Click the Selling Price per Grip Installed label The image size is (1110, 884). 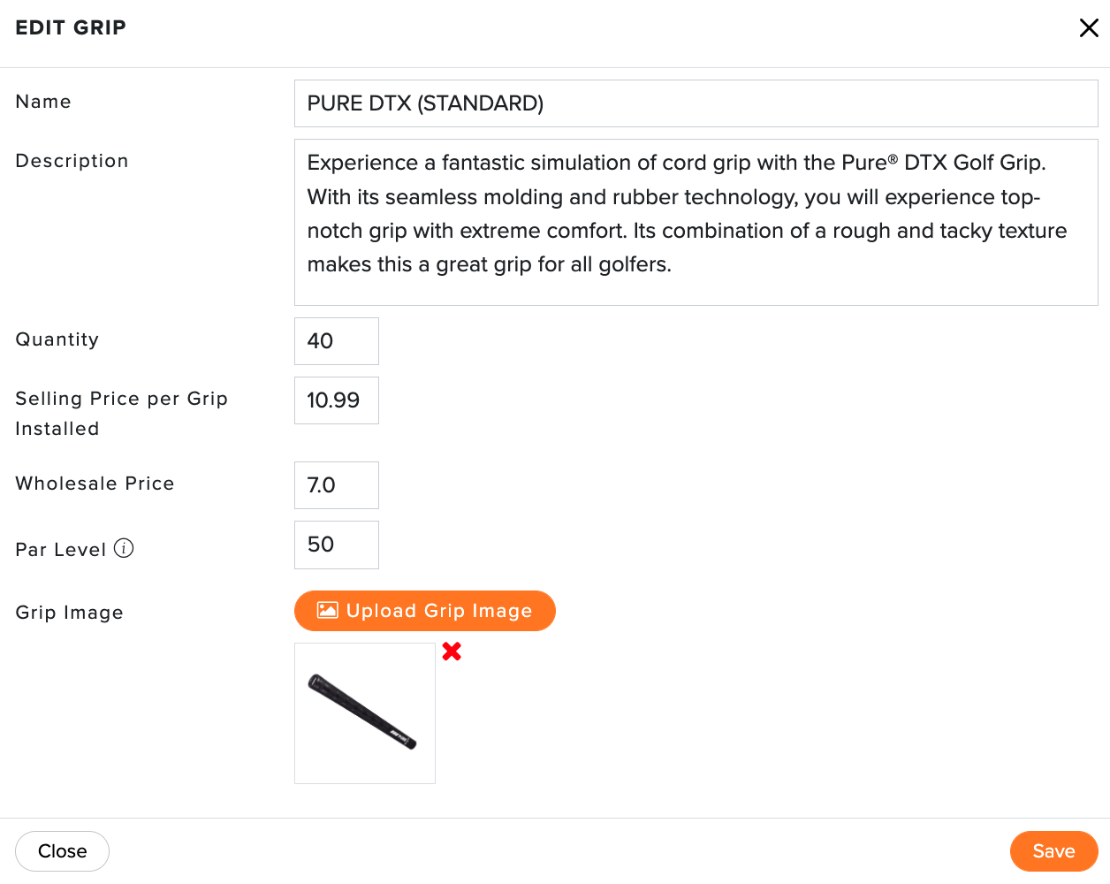(x=122, y=414)
